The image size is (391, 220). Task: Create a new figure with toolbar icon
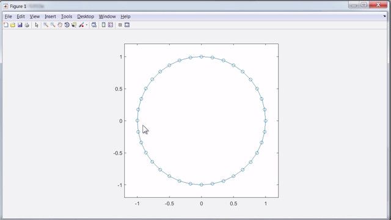coord(5,25)
